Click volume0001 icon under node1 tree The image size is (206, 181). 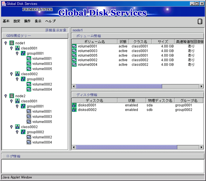coord(29,58)
